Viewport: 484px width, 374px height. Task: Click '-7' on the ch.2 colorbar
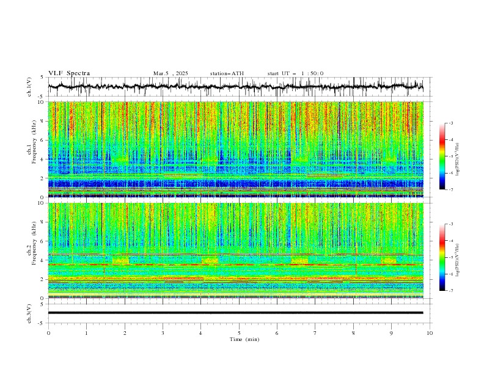click(450, 290)
